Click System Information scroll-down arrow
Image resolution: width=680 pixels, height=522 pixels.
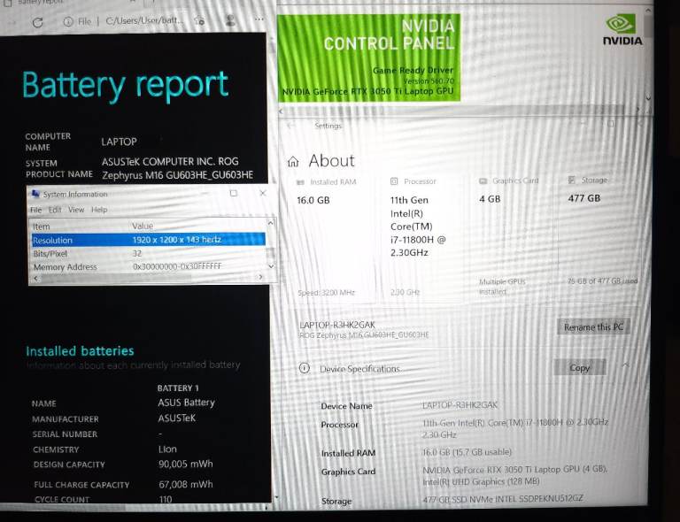point(271,266)
